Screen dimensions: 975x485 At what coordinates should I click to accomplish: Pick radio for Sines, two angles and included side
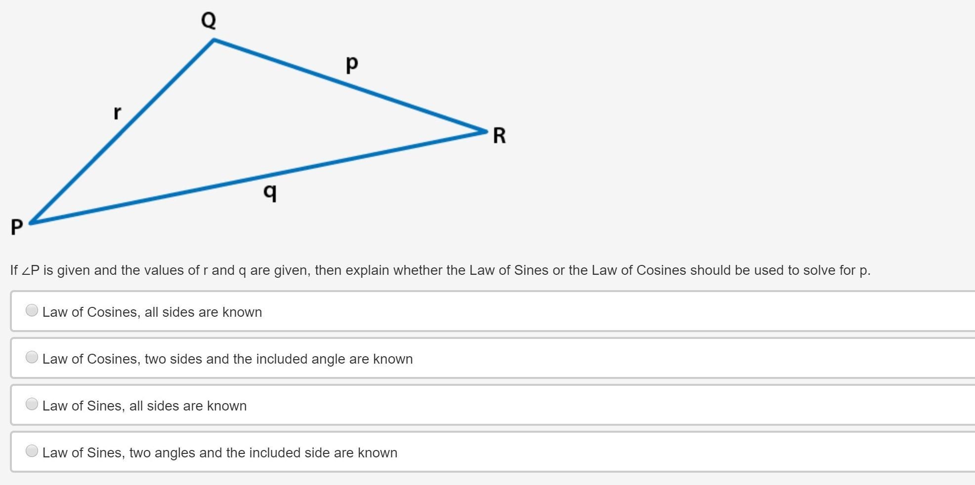32,451
